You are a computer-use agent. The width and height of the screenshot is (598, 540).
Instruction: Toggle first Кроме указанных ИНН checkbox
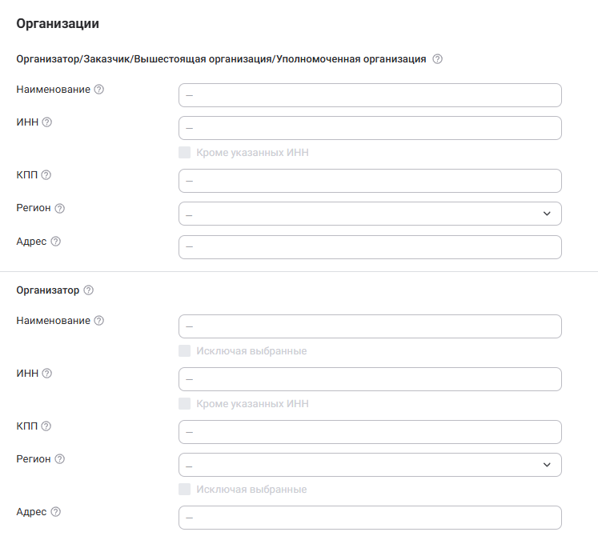pyautogui.click(x=185, y=153)
